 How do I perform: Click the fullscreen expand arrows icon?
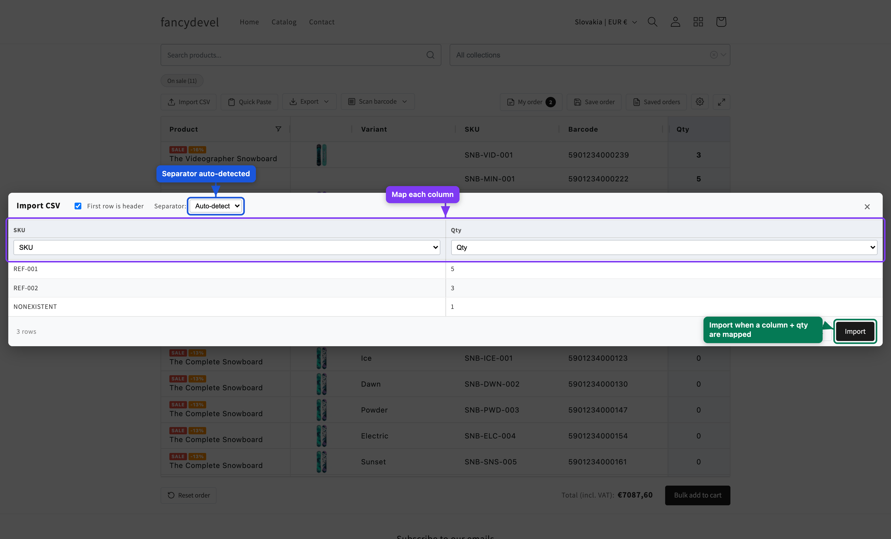coord(721,102)
